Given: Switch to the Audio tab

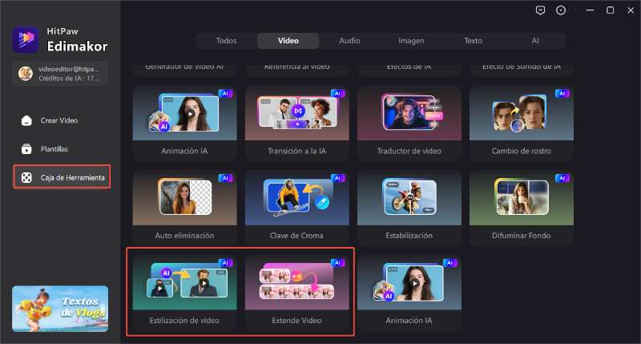Looking at the screenshot, I should click(349, 41).
